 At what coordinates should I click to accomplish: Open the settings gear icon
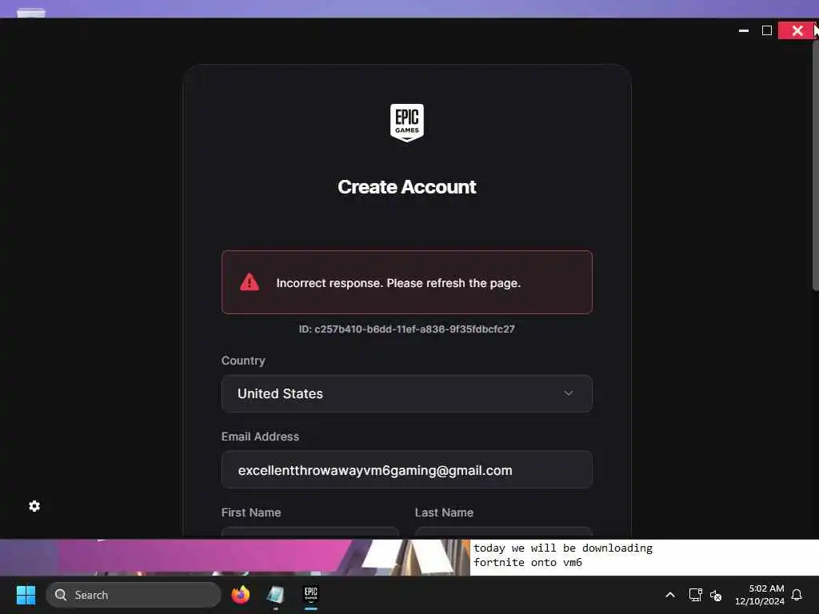coord(34,506)
